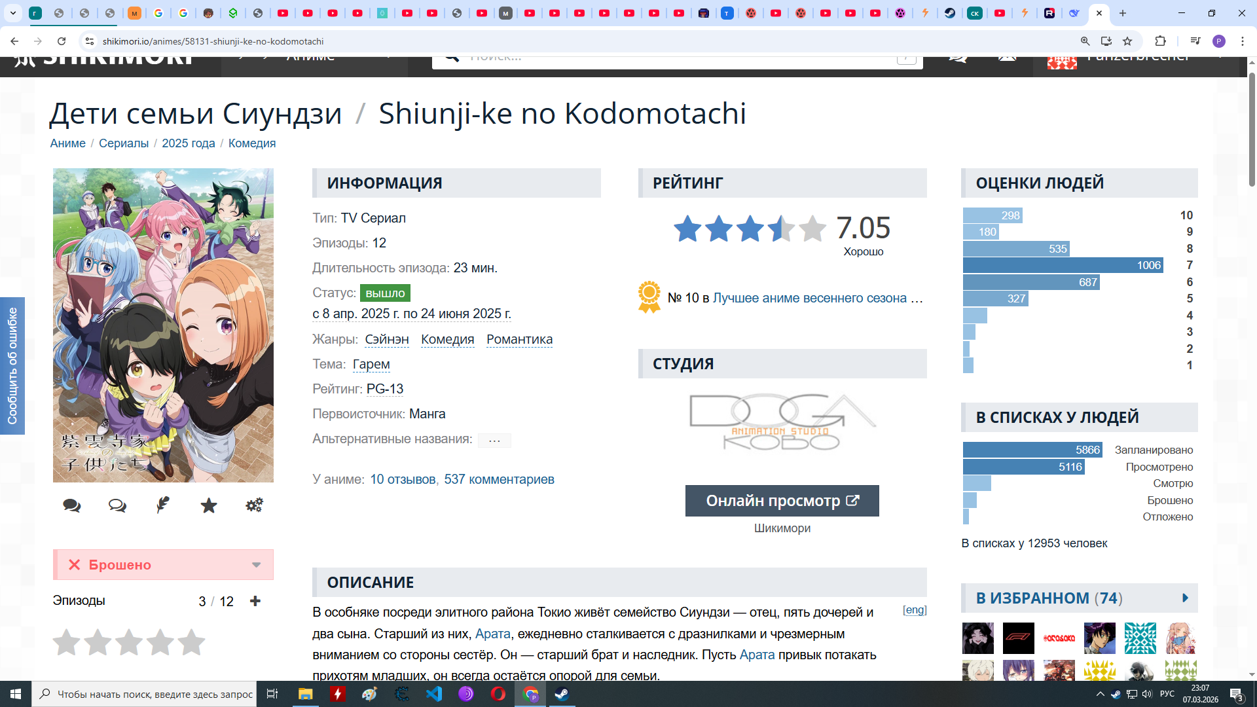Close the active Shikimori browser tab
This screenshot has width=1257, height=707.
(x=1099, y=13)
